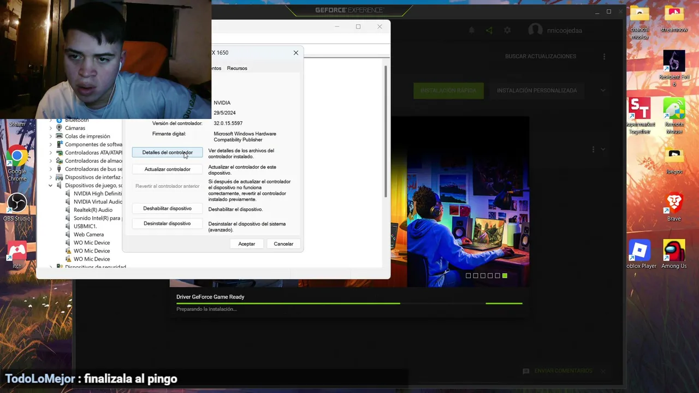The image size is (699, 393).
Task: Click the Microsoft Windows Hardware Compatibility Publisher text
Action: pos(245,136)
